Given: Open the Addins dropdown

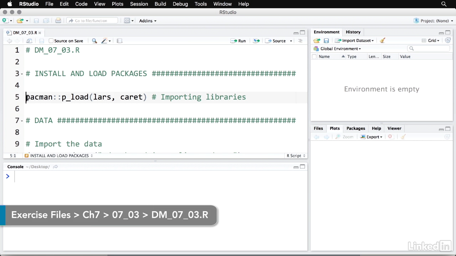Looking at the screenshot, I should pyautogui.click(x=147, y=21).
